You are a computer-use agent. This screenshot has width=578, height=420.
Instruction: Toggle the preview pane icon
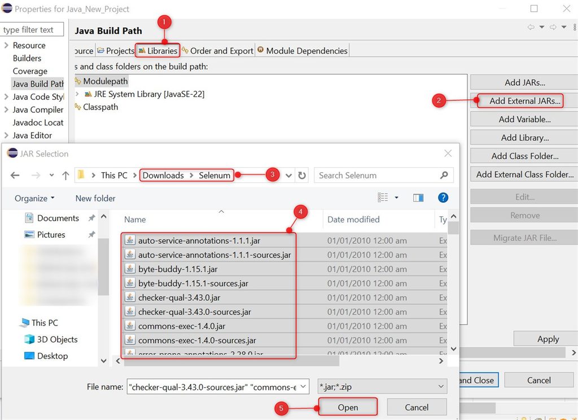418,198
